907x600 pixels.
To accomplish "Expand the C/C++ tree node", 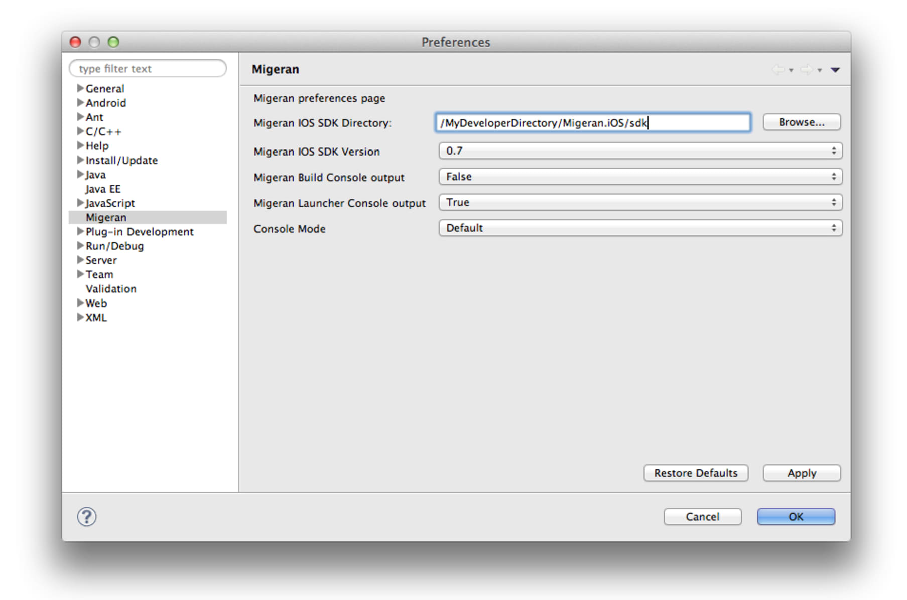I will coord(80,131).
